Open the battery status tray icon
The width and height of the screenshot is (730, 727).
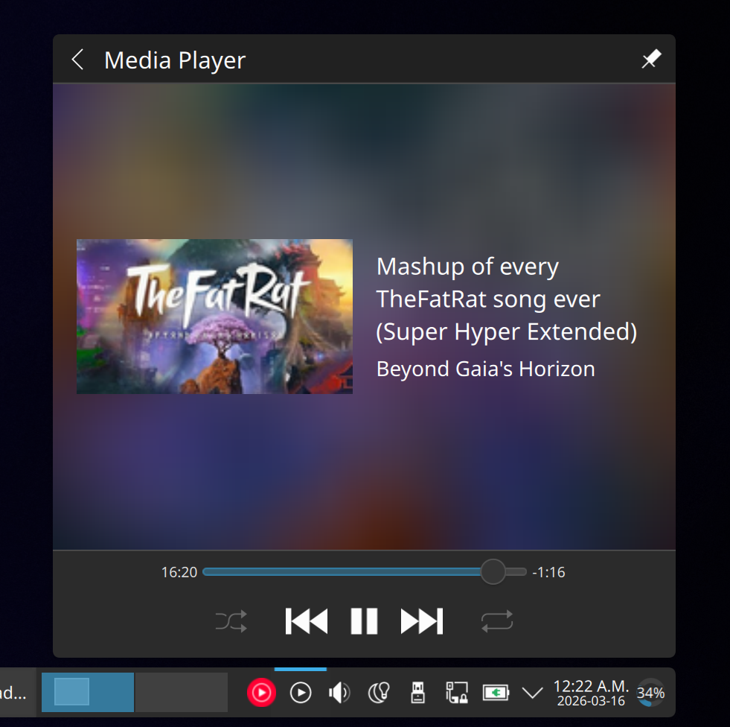pos(496,693)
